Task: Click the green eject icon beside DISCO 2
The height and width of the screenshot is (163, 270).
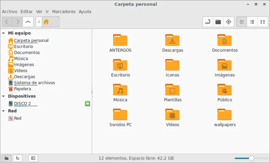Action: click(x=87, y=104)
